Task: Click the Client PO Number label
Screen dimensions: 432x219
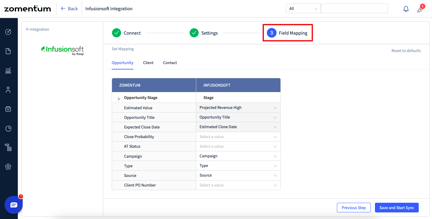Action: 140,185
